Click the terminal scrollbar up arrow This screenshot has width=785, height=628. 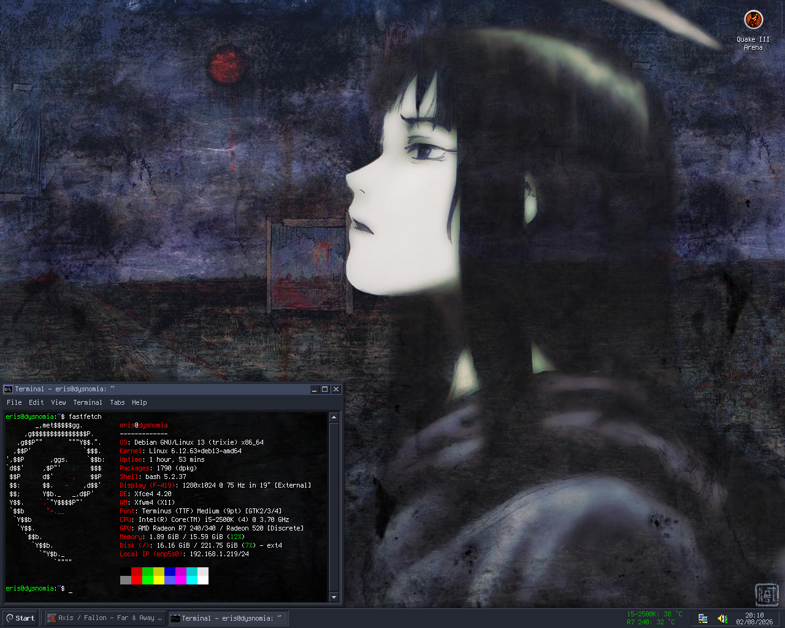click(334, 418)
